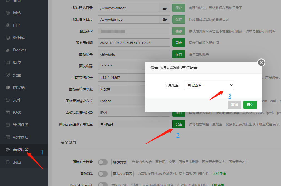Click the 面板账号 input field
281x186 pixels.
point(134,55)
